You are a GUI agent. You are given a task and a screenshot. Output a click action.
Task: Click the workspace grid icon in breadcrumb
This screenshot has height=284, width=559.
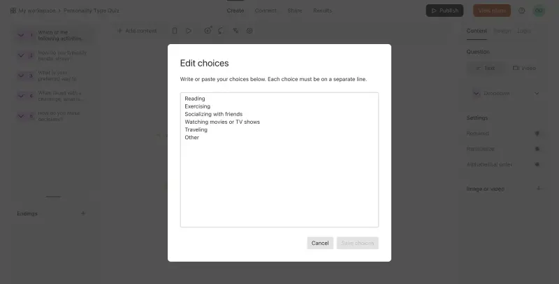(x=13, y=10)
